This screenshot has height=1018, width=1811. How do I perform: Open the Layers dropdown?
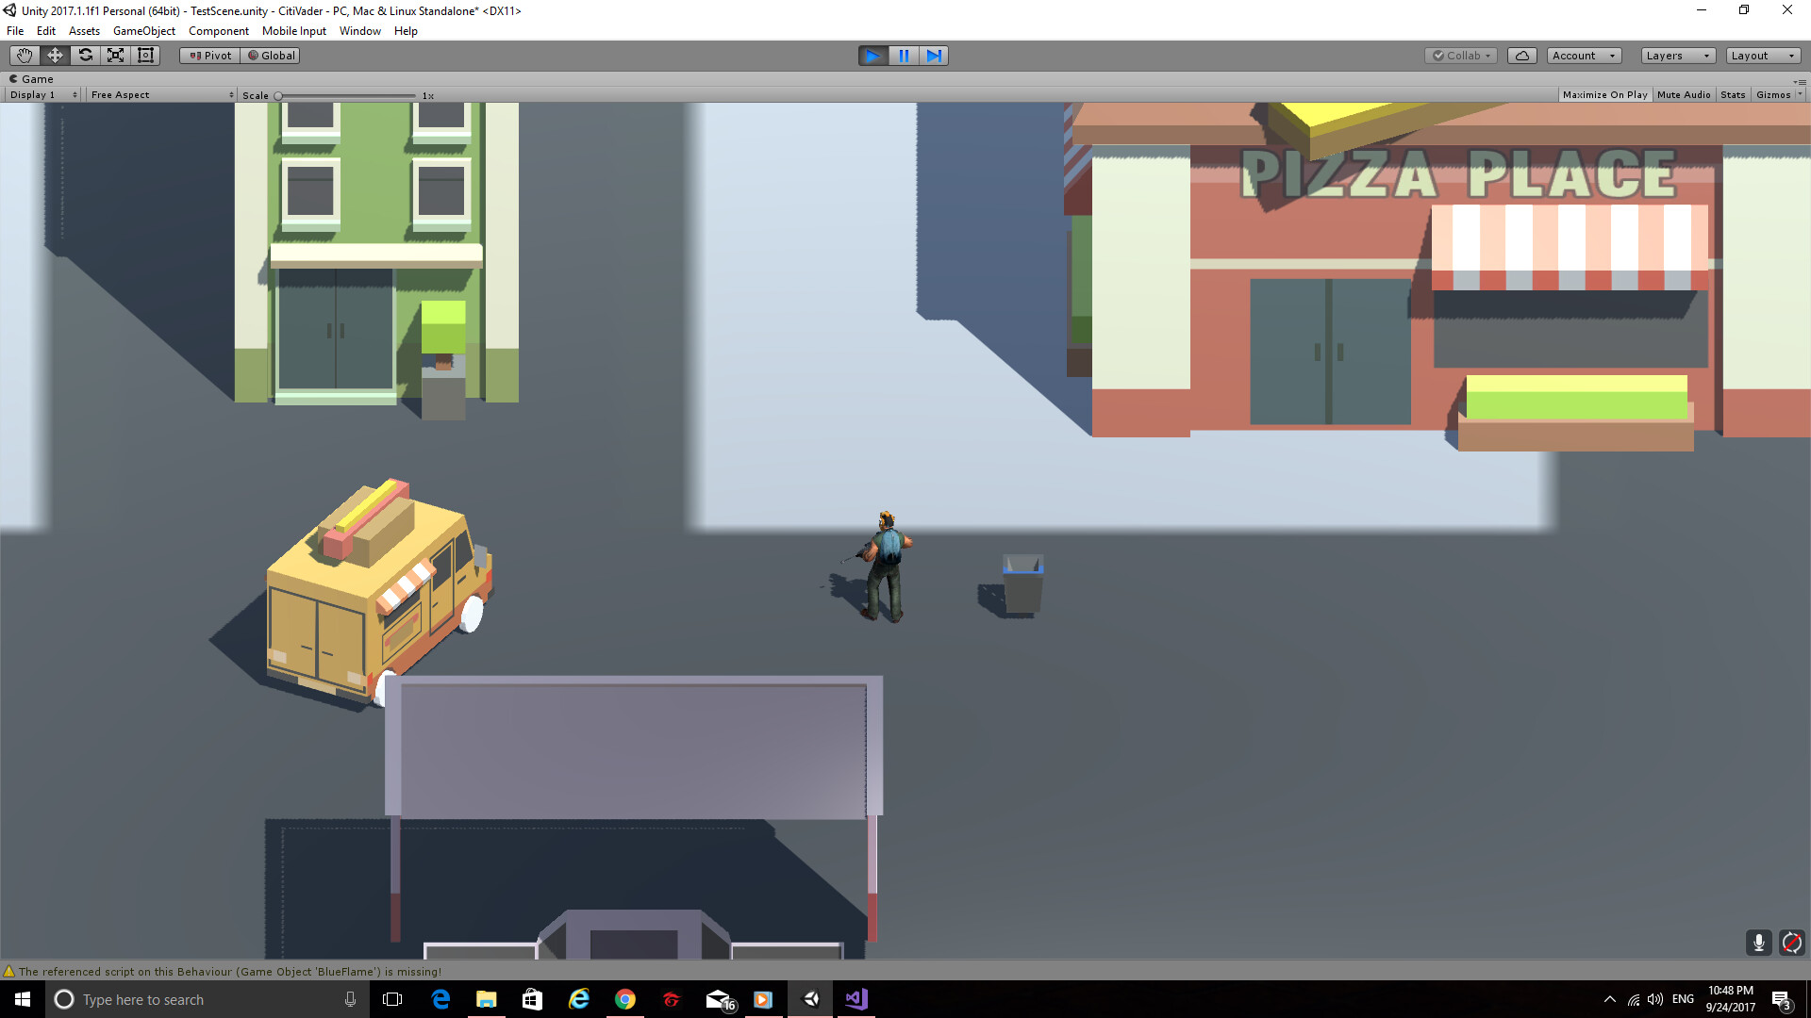(x=1677, y=56)
